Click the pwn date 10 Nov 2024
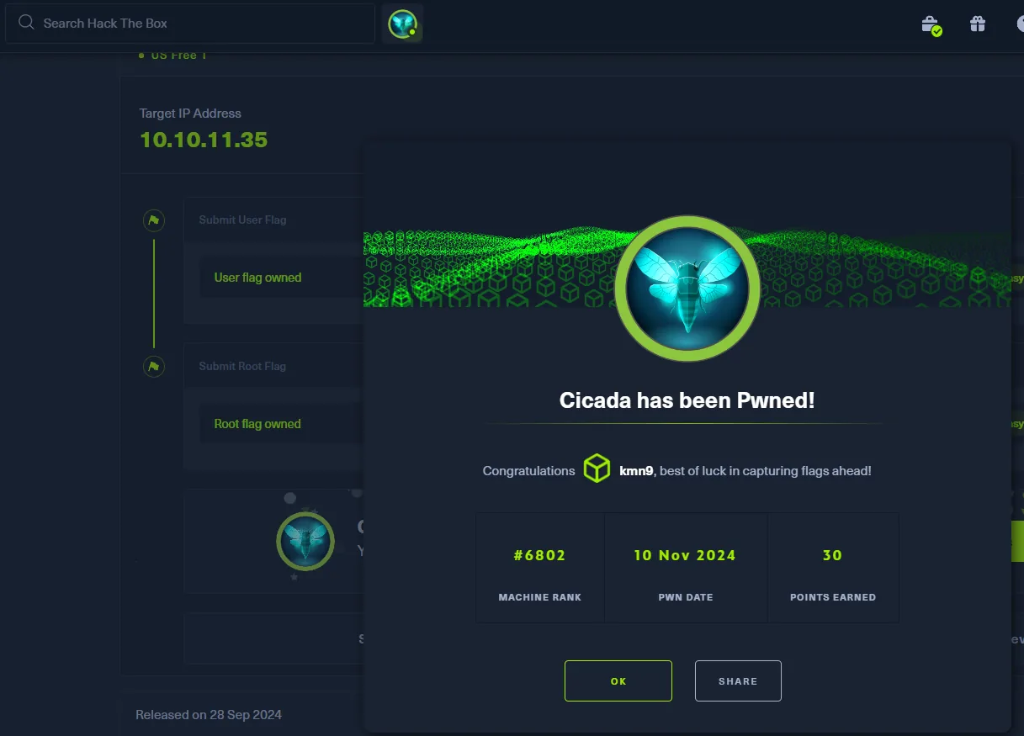 click(x=685, y=555)
